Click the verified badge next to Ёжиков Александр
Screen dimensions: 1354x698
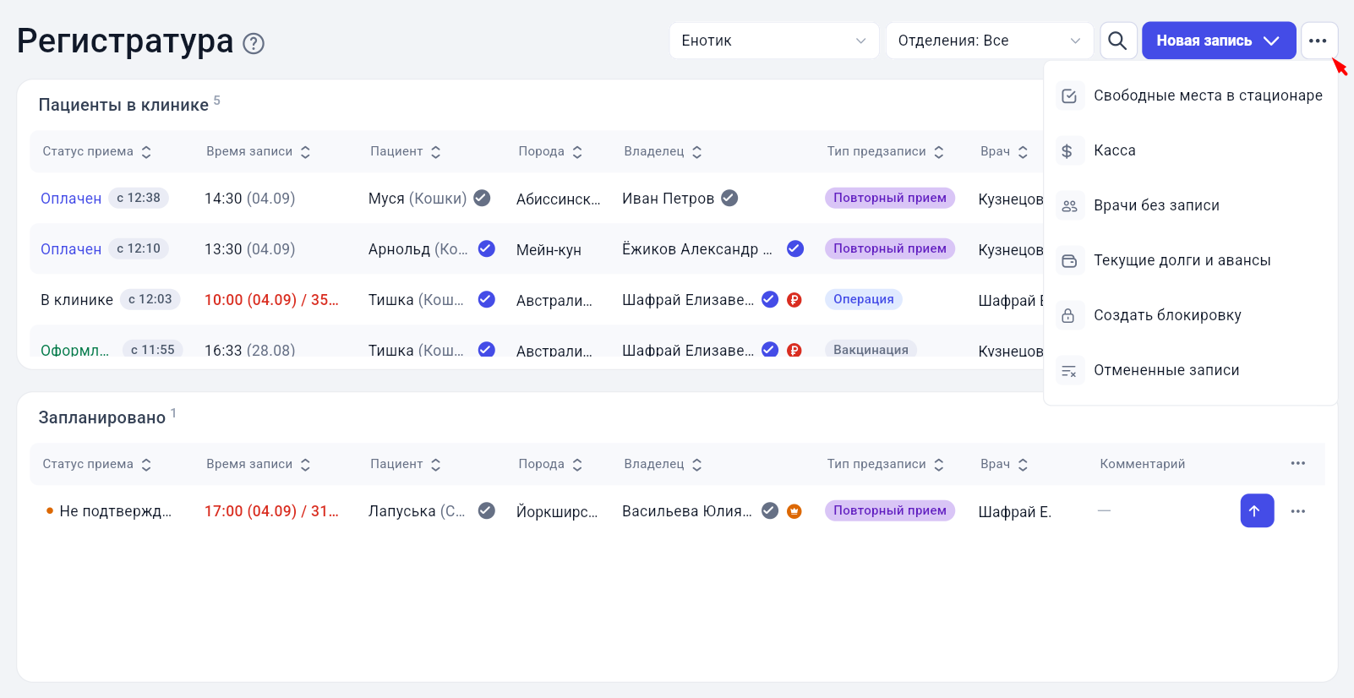795,248
